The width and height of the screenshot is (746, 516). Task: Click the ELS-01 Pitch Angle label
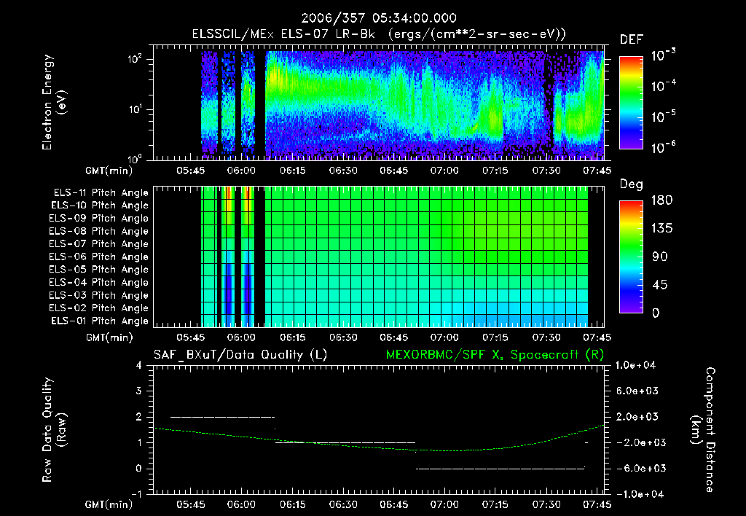100,321
